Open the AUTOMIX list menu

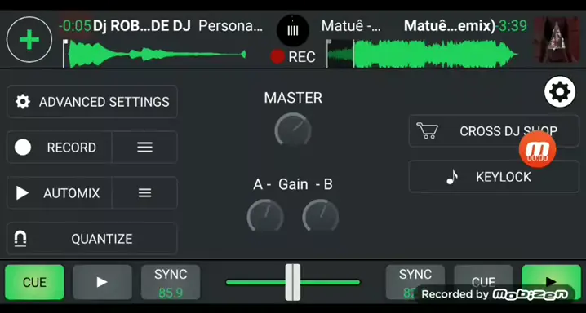pos(144,193)
